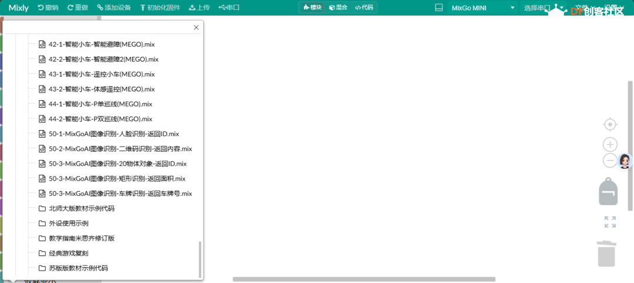Image resolution: width=634 pixels, height=283 pixels.
Task: Open 42-2-智能小车-智能避障2(MEGO).mix
Action: pos(103,59)
